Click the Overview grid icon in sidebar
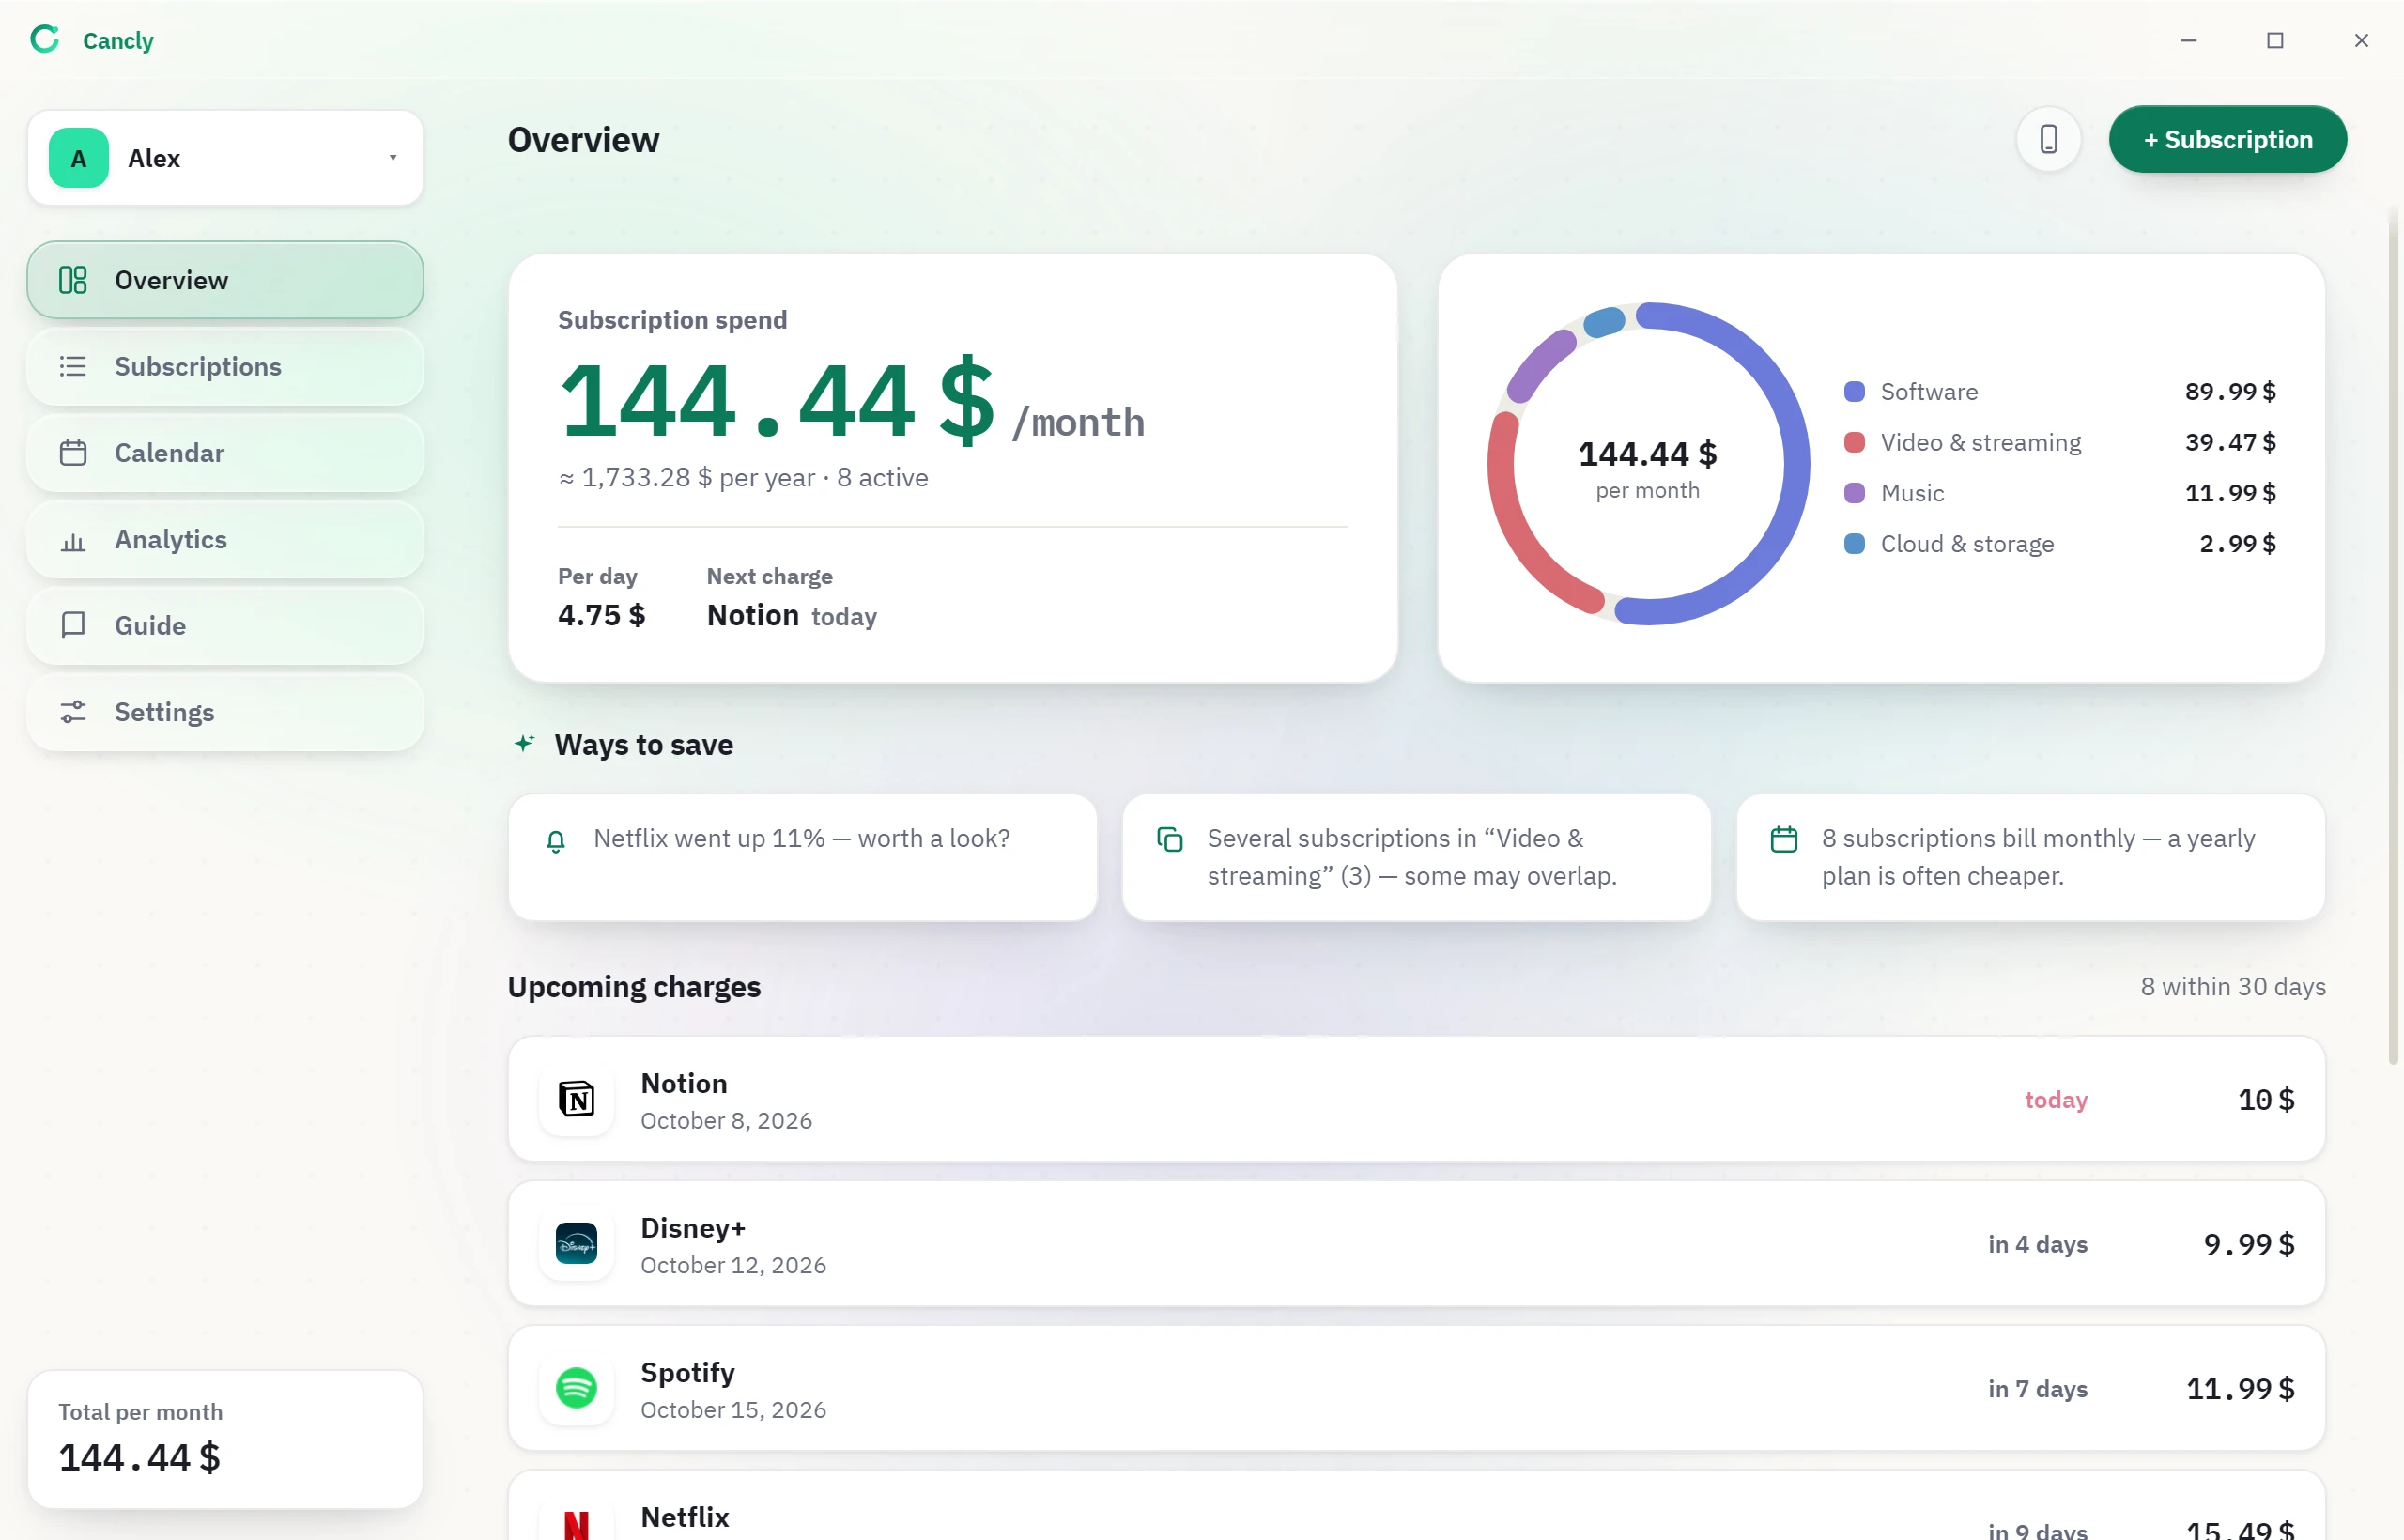Screen dimensions: 2404x1540 pos(73,280)
